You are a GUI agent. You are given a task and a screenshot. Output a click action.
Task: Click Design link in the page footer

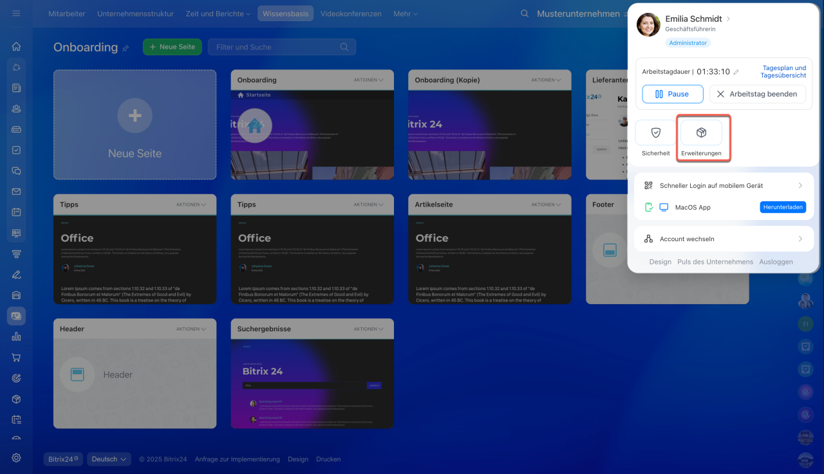[298, 459]
